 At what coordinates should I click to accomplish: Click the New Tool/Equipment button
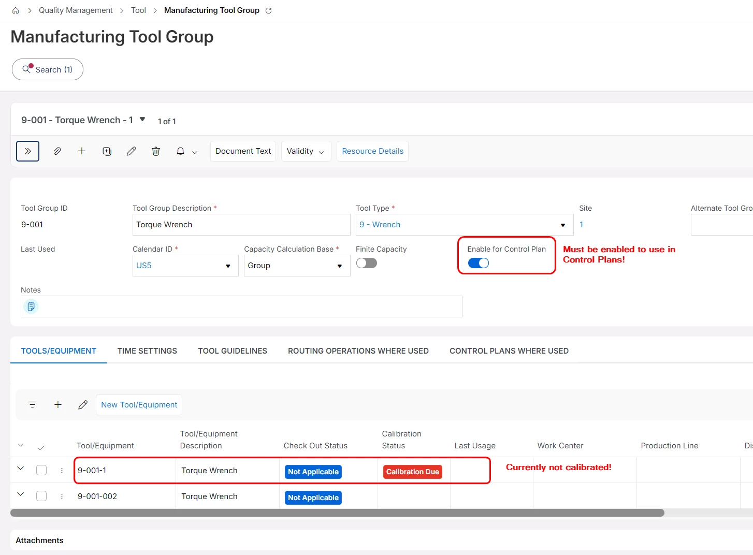pyautogui.click(x=139, y=405)
